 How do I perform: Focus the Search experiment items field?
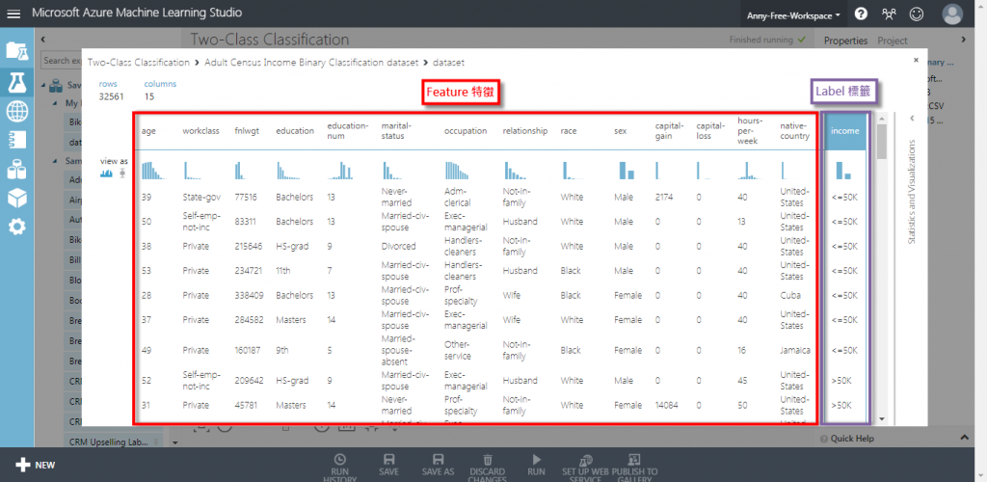(62, 61)
